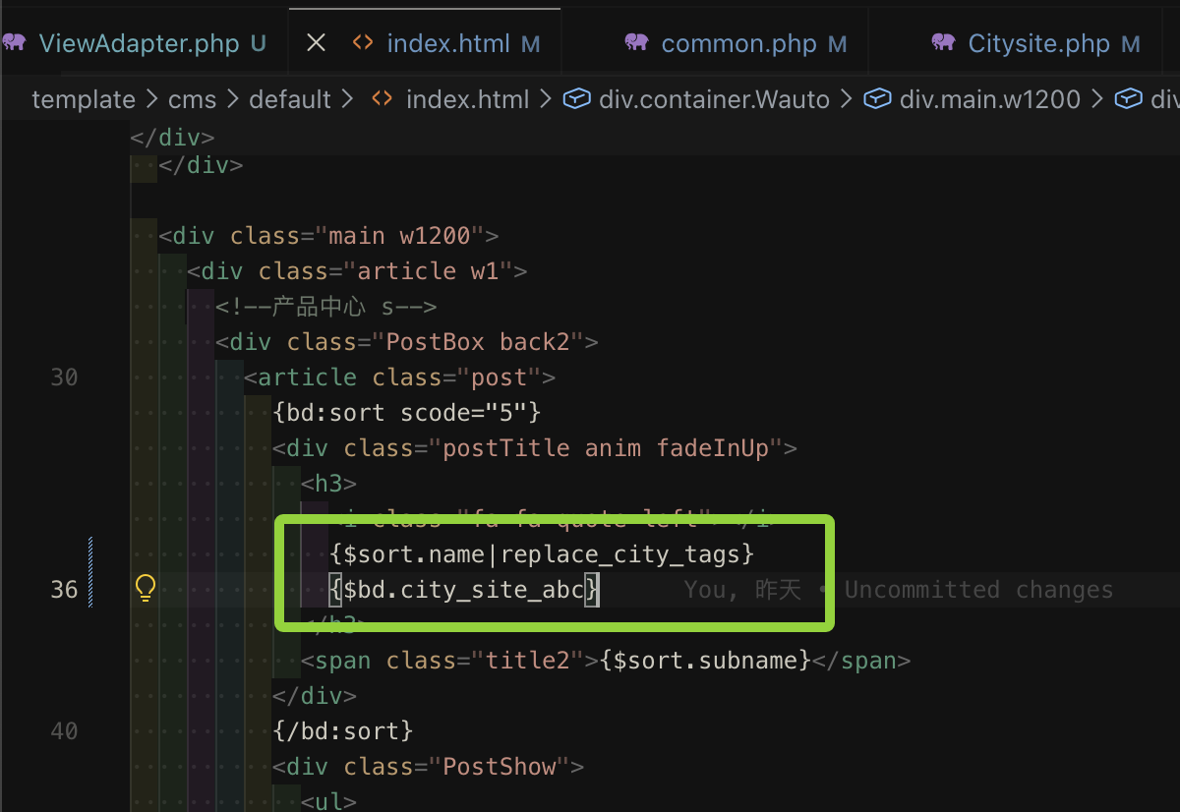Click the PHP icon on common.php tab

[638, 42]
